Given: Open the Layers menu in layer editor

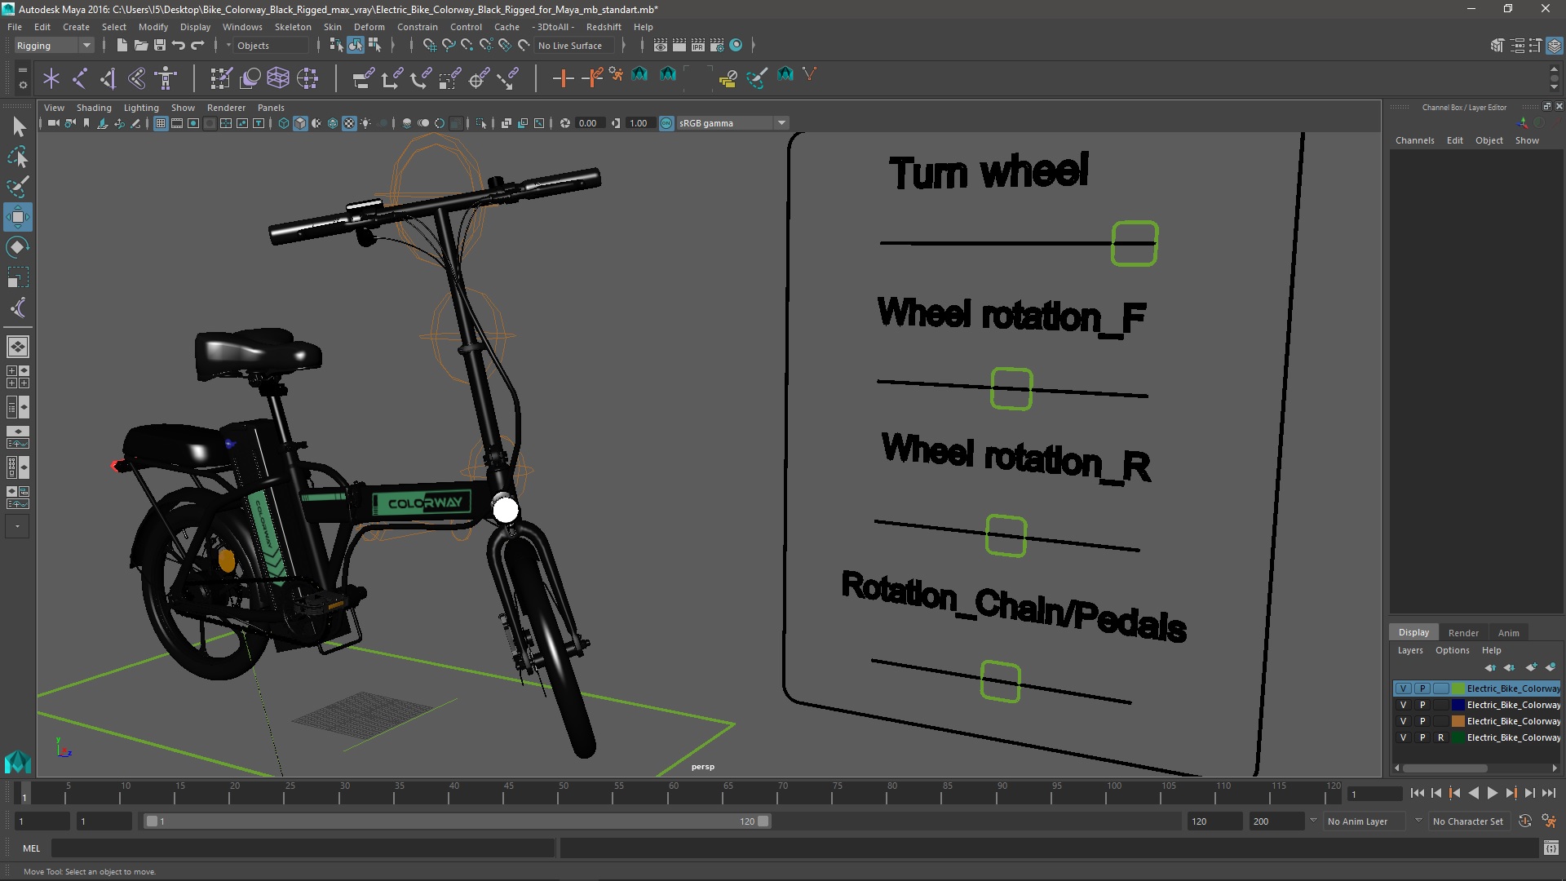Looking at the screenshot, I should (1410, 650).
